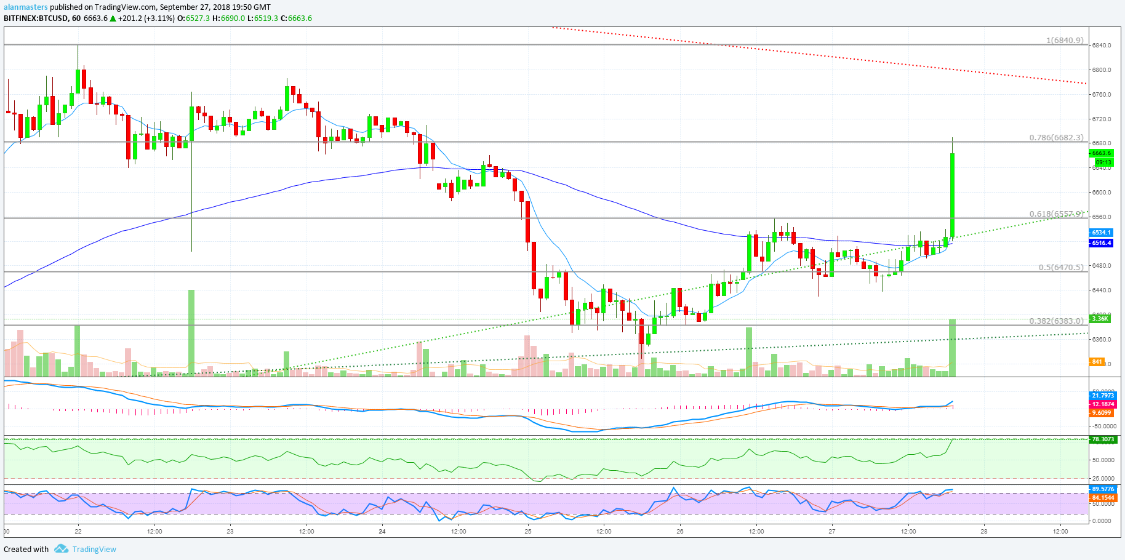Select the 0.382(6383.0) Fibonacci level label
This screenshot has width=1125, height=560.
coord(1056,321)
